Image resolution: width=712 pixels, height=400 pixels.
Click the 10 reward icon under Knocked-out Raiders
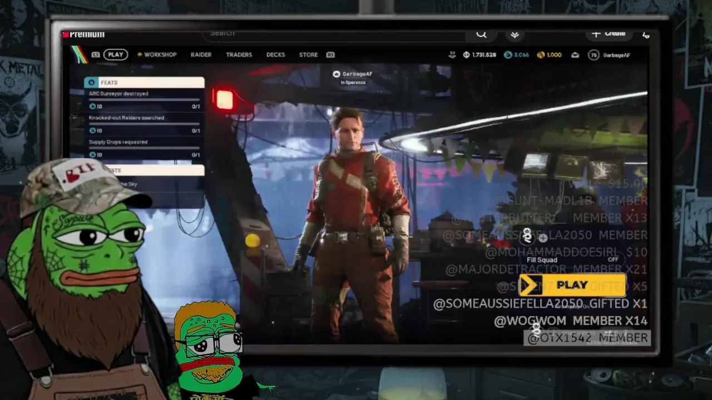coord(92,131)
